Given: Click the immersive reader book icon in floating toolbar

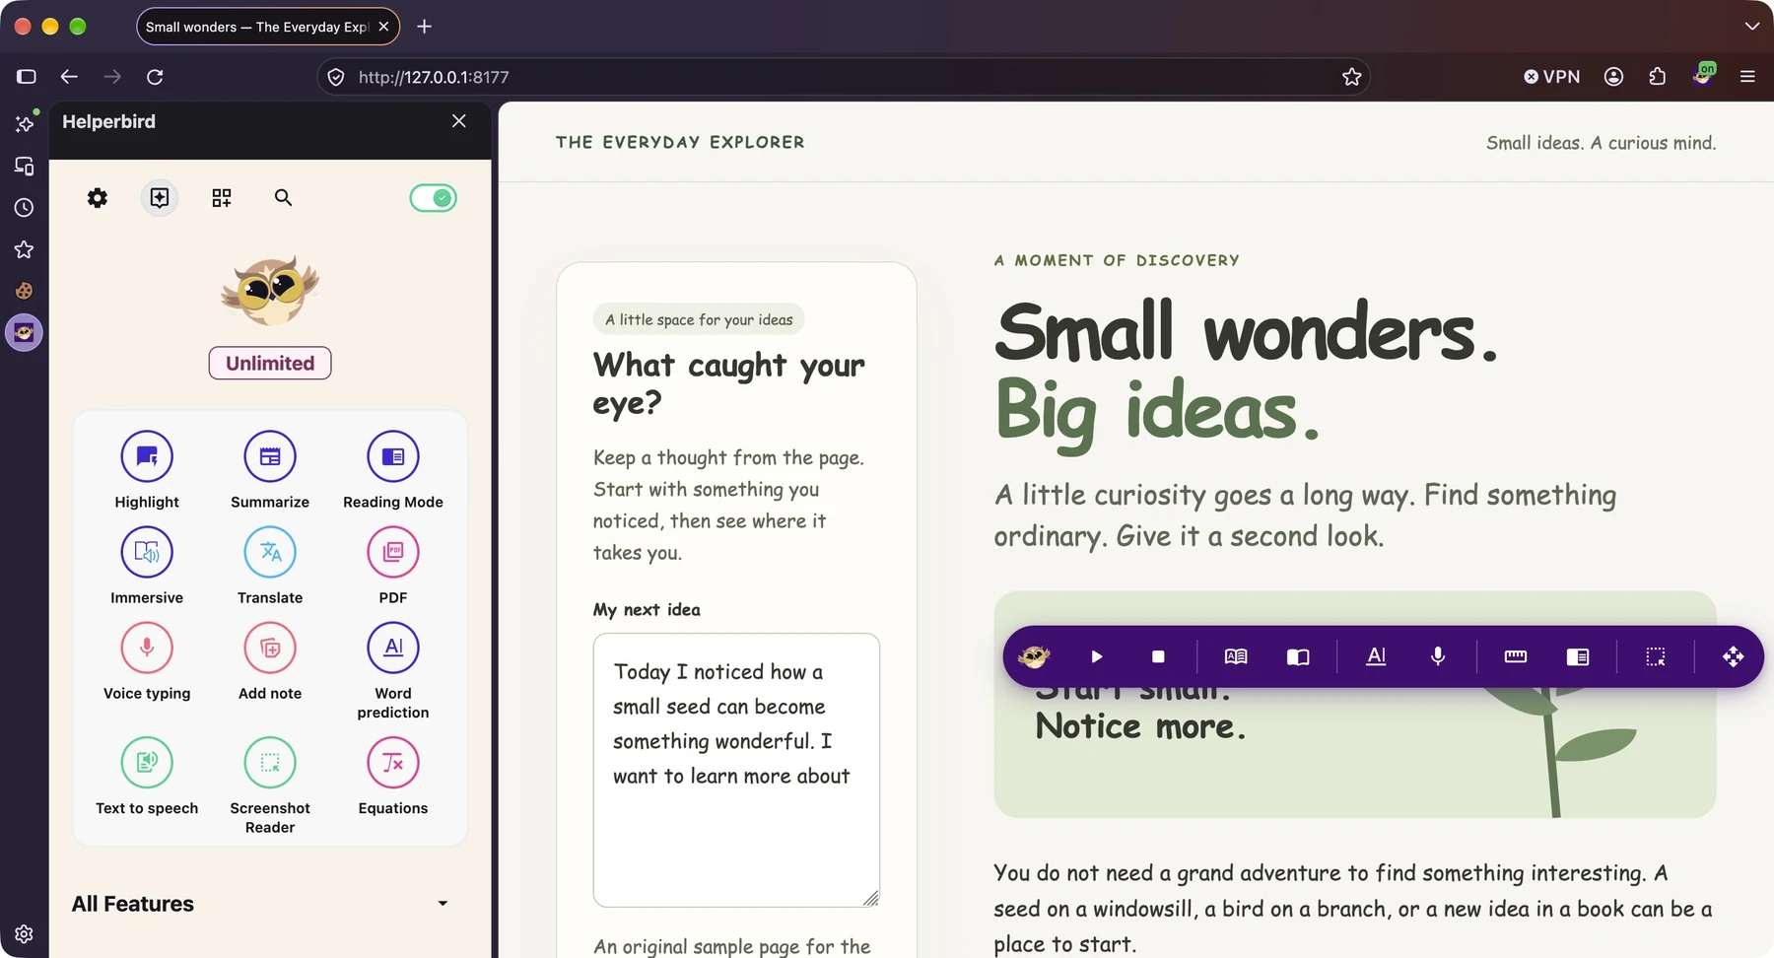Looking at the screenshot, I should 1236,656.
